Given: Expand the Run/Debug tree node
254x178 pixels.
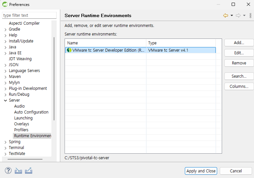Looking at the screenshot, I should click(6, 95).
